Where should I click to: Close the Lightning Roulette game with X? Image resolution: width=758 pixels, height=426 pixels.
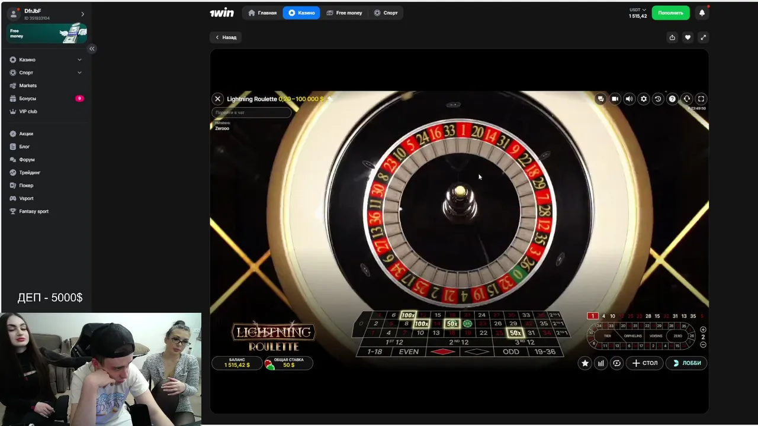pyautogui.click(x=217, y=99)
